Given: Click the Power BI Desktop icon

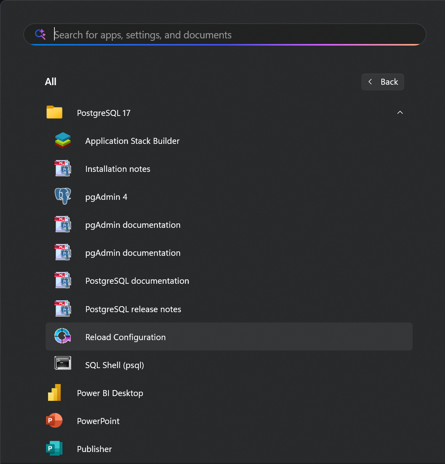Looking at the screenshot, I should (x=54, y=393).
